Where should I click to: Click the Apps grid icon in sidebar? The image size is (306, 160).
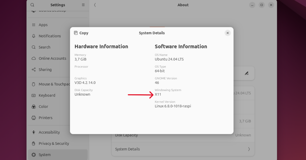pyautogui.click(x=33, y=25)
